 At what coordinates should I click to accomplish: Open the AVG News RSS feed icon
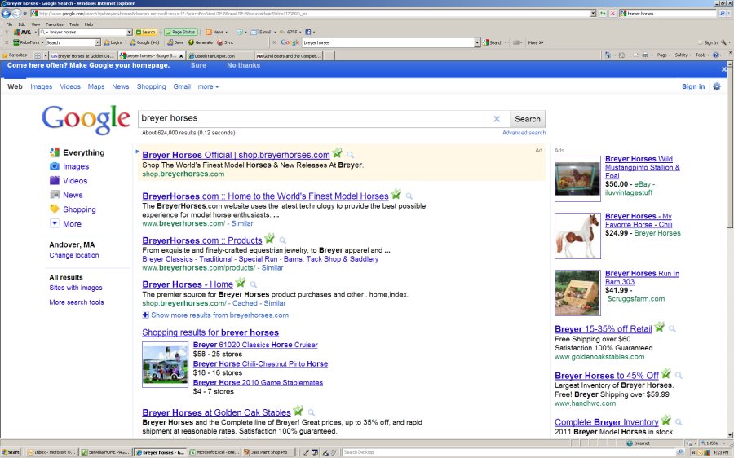point(208,32)
